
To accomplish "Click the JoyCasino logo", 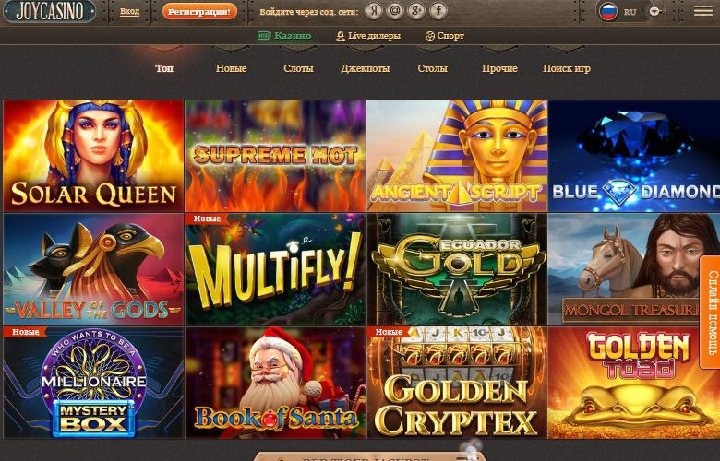I will click(50, 11).
